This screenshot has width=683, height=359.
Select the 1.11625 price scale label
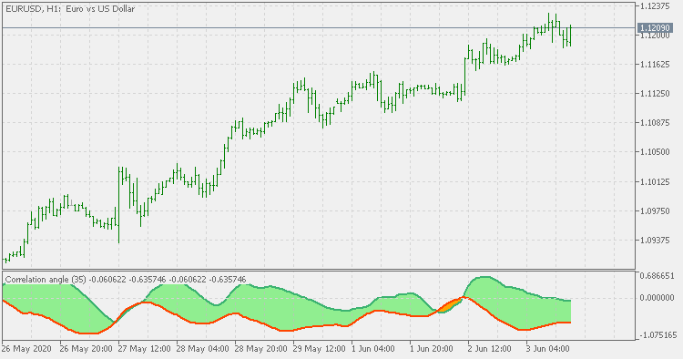[655, 65]
